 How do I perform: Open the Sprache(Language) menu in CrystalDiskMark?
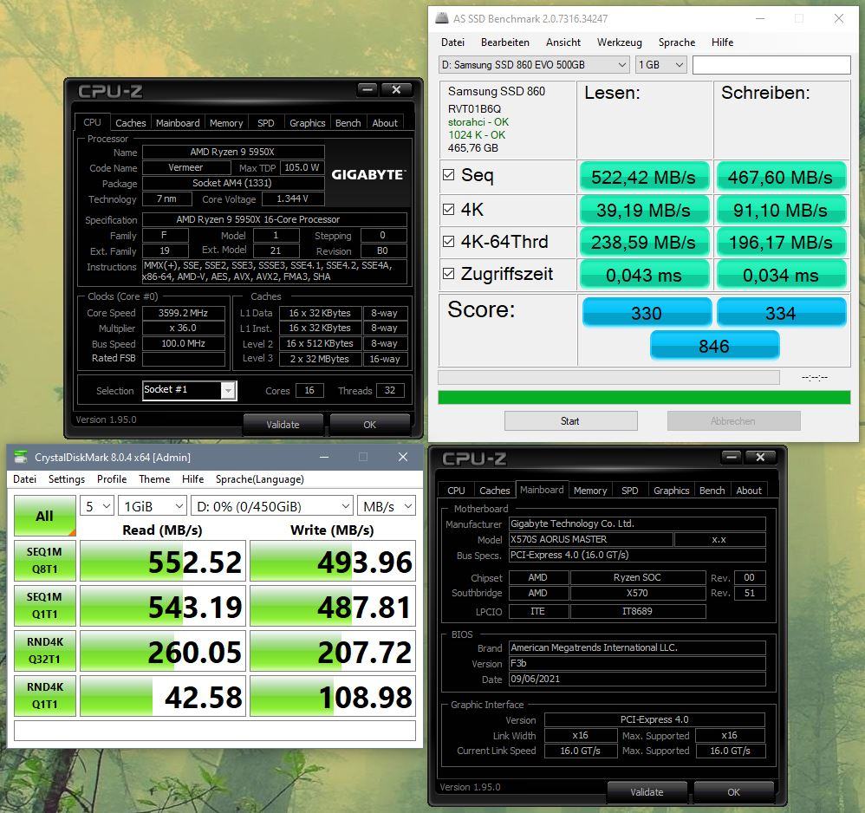point(260,479)
